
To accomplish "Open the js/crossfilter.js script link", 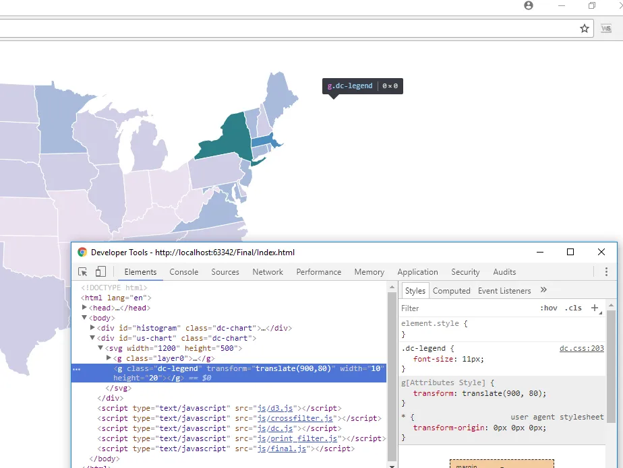I will tap(295, 418).
